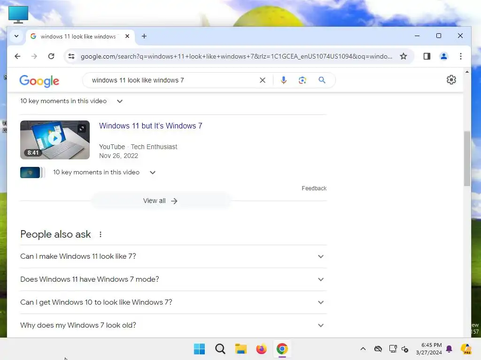The width and height of the screenshot is (481, 360).
Task: Click the Copilot preview icon in taskbar
Action: [466, 349]
